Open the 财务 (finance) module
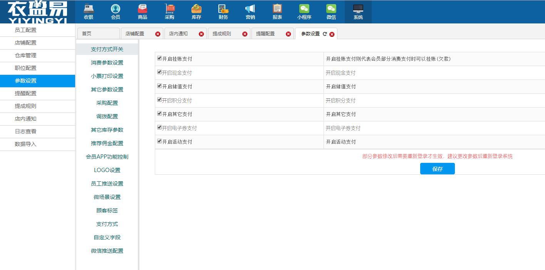Viewport: 545px width, 270px height. click(223, 12)
